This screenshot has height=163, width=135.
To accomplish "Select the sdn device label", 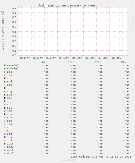I will [10, 114].
